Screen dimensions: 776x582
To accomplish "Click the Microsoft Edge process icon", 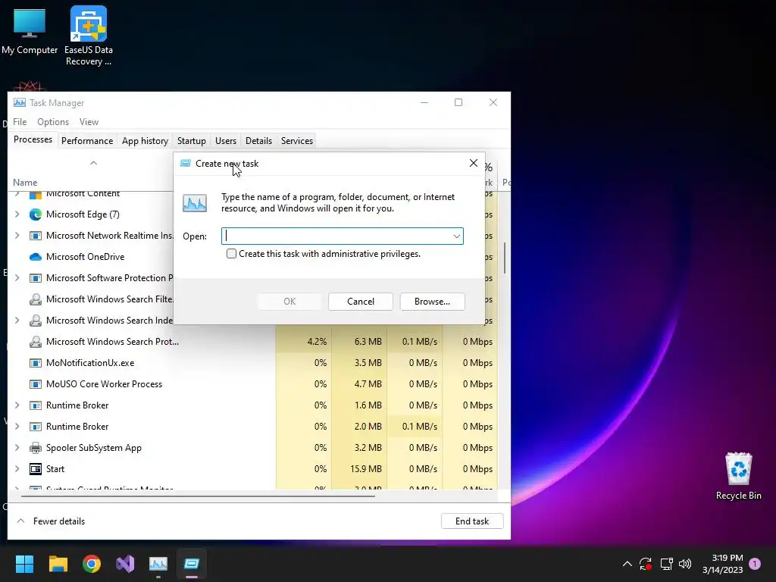I will click(36, 214).
